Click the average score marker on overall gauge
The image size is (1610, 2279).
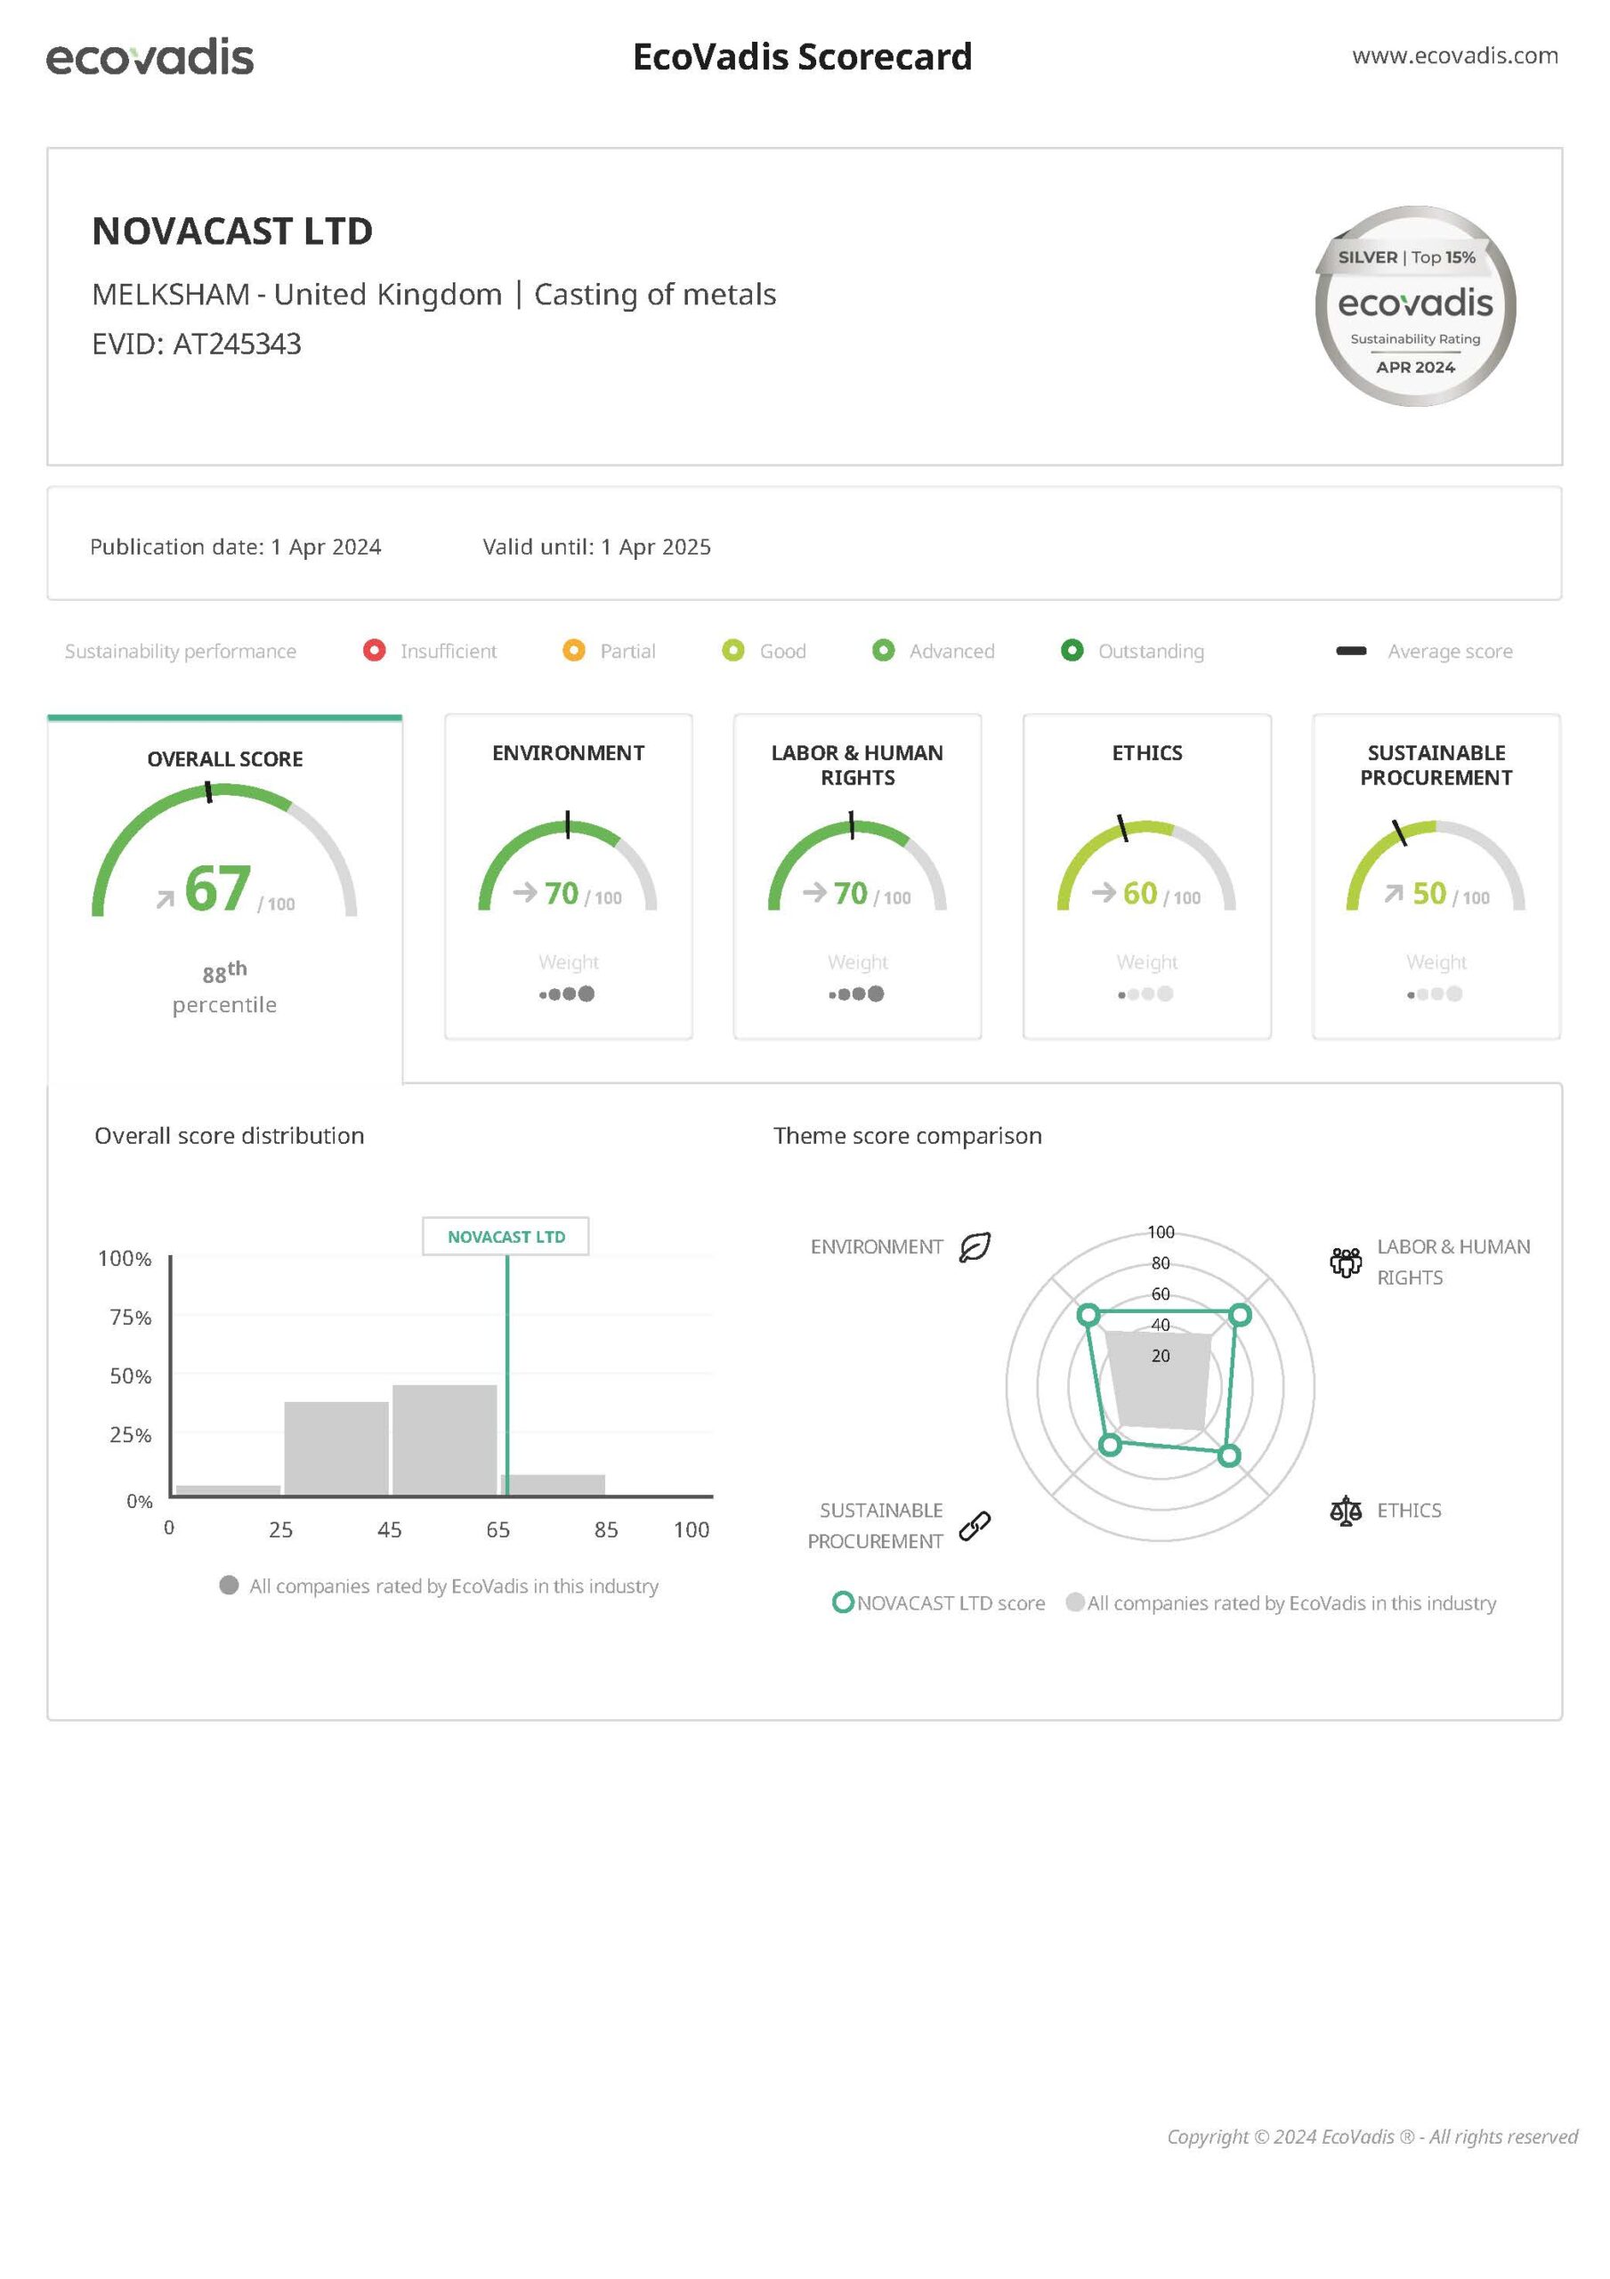(208, 794)
